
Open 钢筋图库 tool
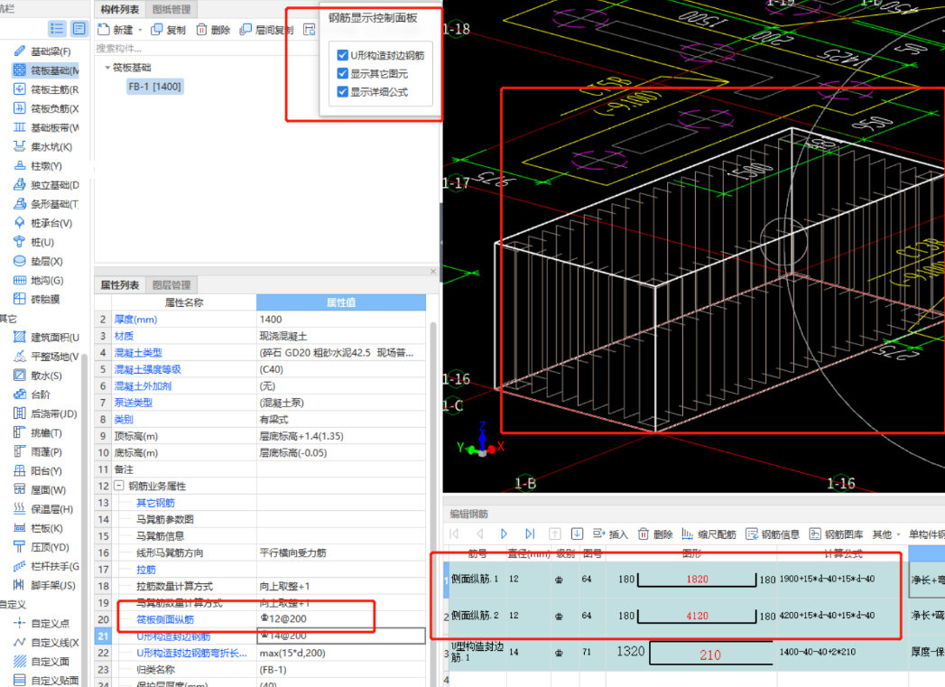pos(836,534)
